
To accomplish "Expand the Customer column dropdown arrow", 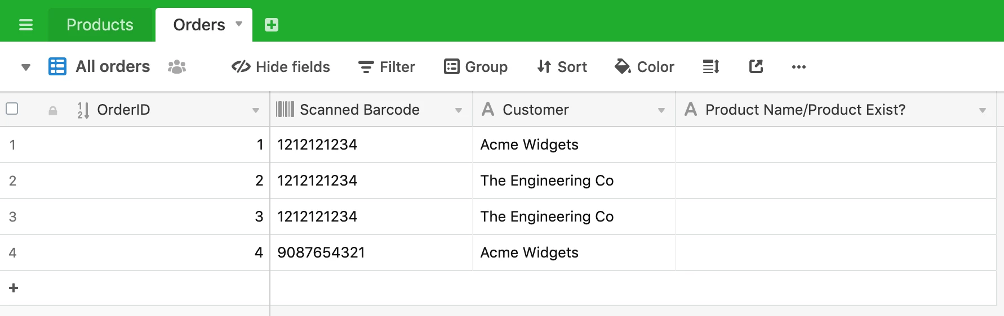I will point(661,110).
